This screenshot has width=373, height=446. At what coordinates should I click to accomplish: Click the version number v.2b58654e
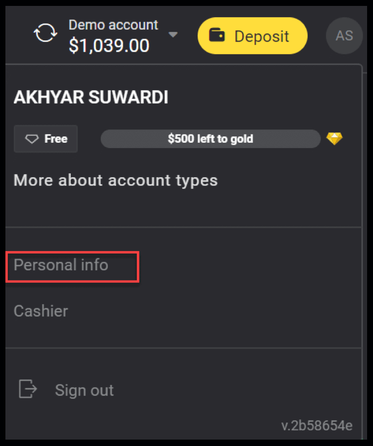pyautogui.click(x=317, y=426)
